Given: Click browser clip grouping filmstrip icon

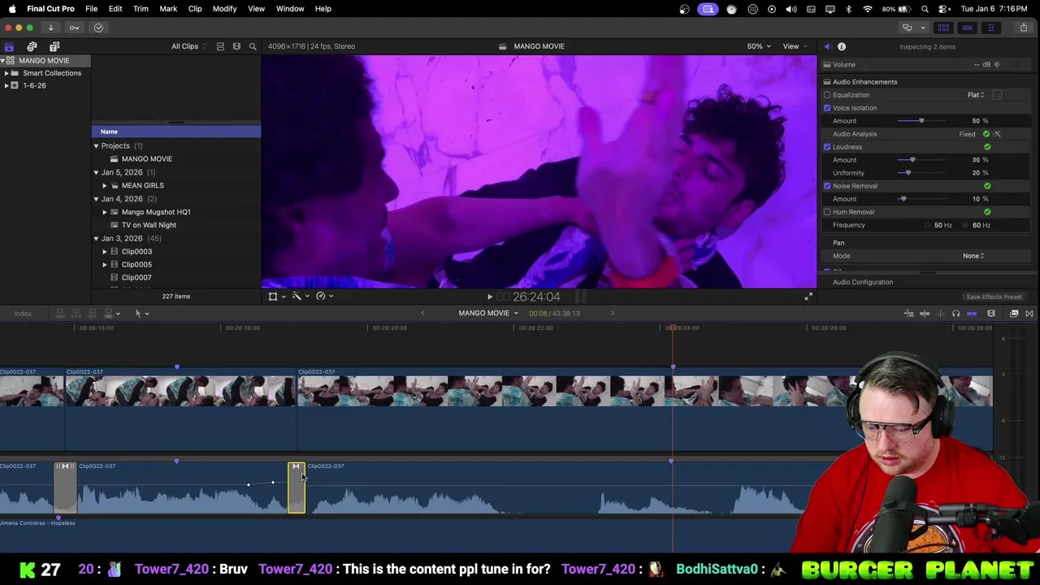Looking at the screenshot, I should (236, 46).
